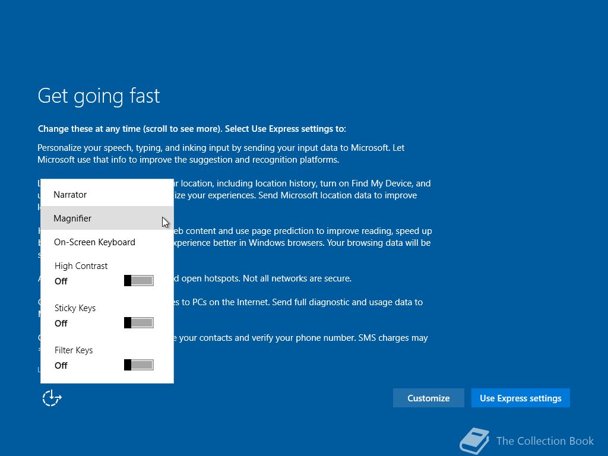The height and width of the screenshot is (456, 608).
Task: Click the paragraph starting "Personalize your speech"
Action: point(221,154)
